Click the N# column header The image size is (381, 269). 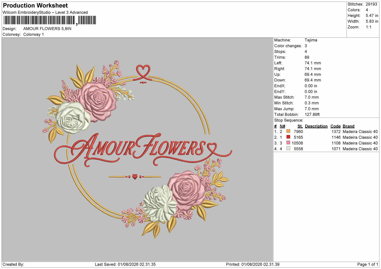coord(282,126)
